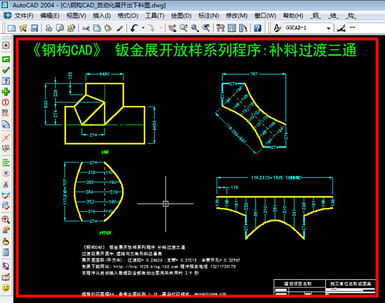Viewport: 385px width, 303px height.
Task: Click the calendar 7 sidebar icon
Action: [x=6, y=81]
